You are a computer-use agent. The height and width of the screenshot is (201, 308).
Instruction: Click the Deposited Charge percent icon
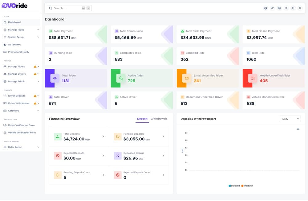click(x=118, y=156)
